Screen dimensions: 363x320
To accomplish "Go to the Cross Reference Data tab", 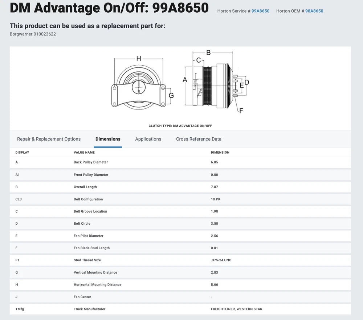I will (x=199, y=139).
